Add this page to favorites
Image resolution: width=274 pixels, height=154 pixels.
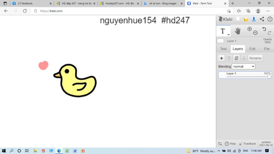229,11
